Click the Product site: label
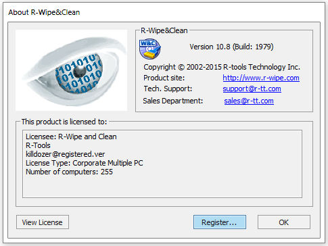Viewport: 328px width, 246px height. click(164, 78)
